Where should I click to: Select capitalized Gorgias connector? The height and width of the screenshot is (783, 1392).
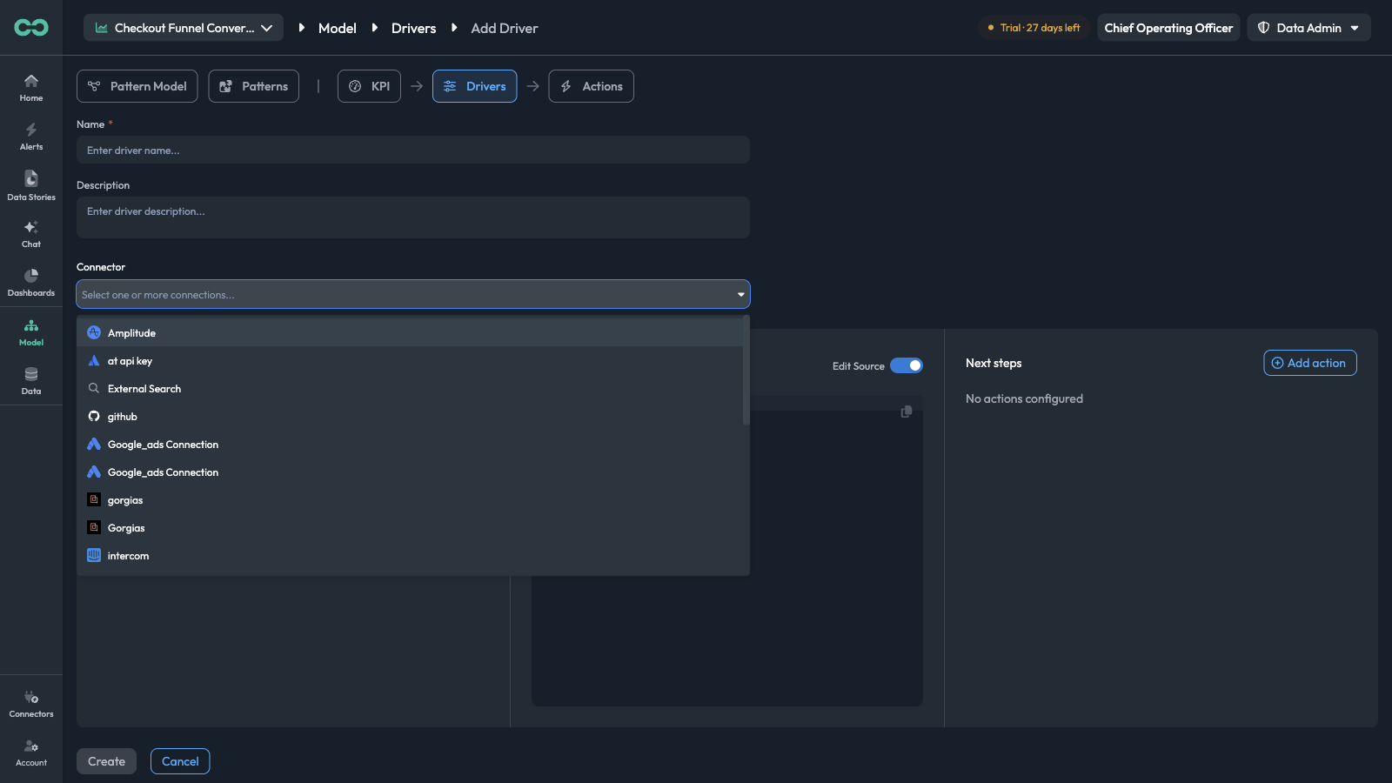[410, 528]
